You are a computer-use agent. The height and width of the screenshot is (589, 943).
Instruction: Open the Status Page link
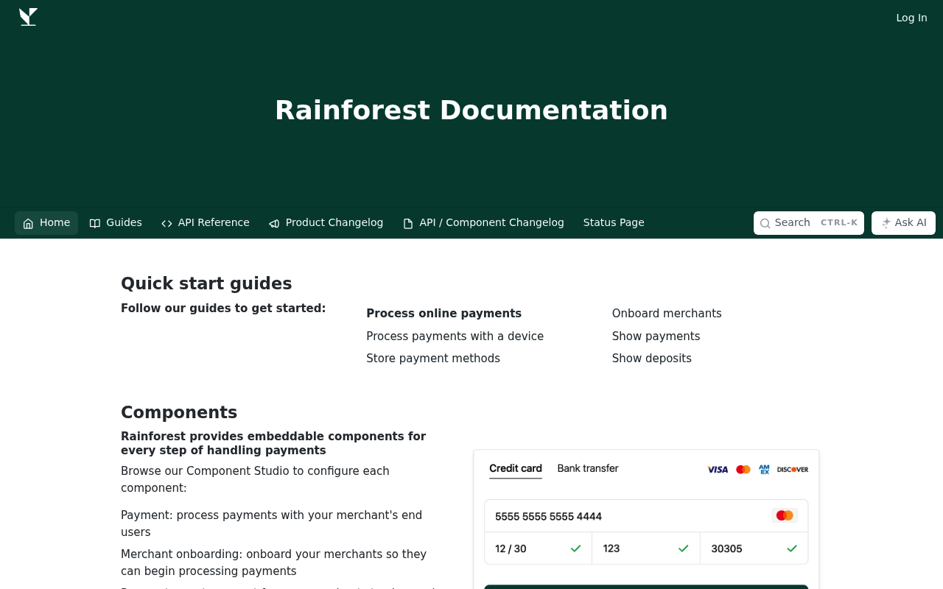pyautogui.click(x=614, y=223)
